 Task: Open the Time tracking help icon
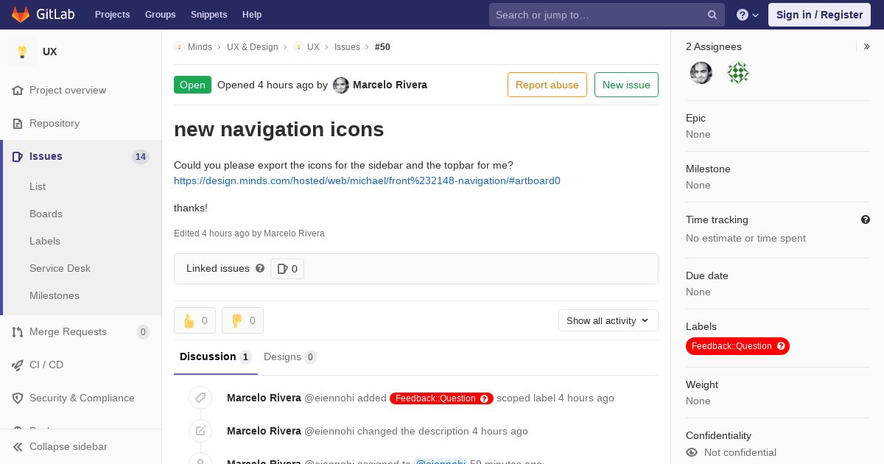(x=866, y=219)
